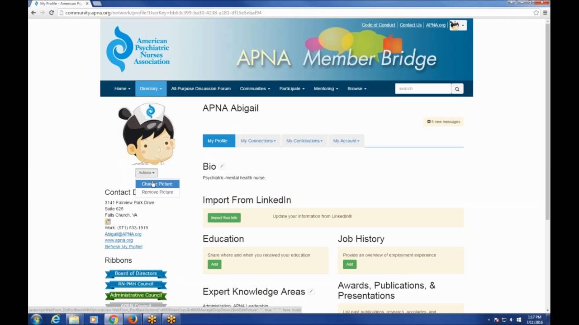Viewport: 579px width, 325px height.
Task: Click the green Import Your Info button
Action: (x=224, y=218)
